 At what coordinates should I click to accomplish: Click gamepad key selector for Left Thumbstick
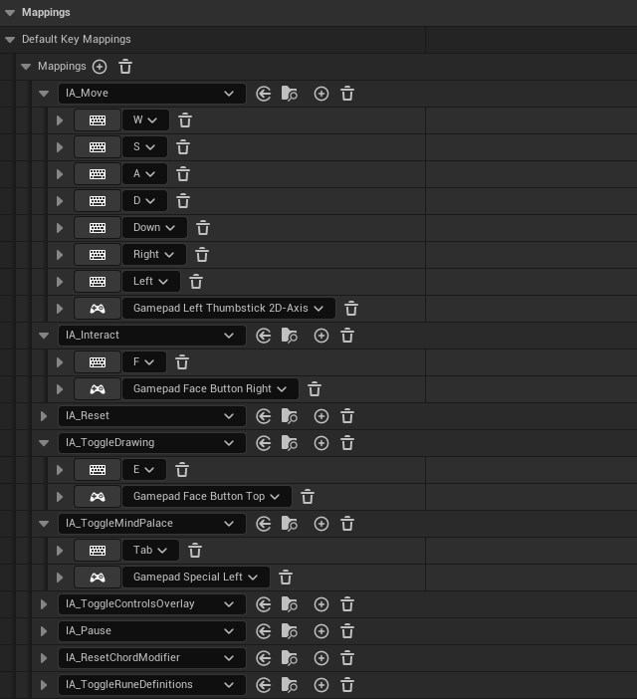(x=98, y=309)
